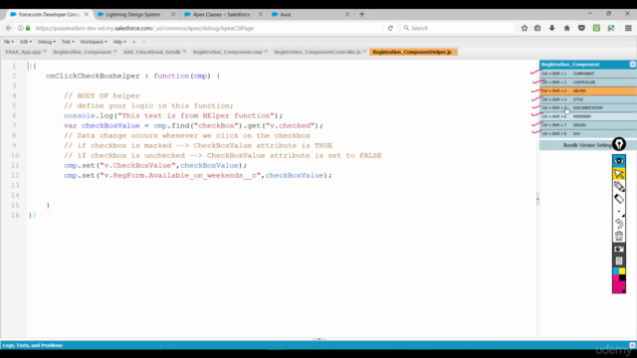The image size is (637, 358).
Task: Click the 'onClickCheckBoxhelper' function name in code
Action: (x=93, y=76)
